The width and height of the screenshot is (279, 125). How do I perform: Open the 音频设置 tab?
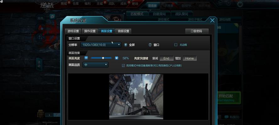tap(123, 31)
